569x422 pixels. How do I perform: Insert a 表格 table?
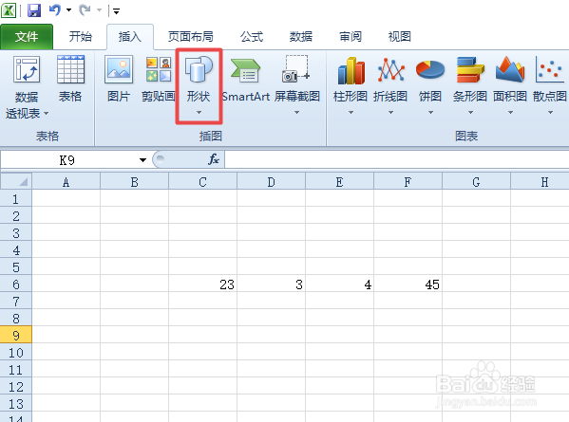pos(70,79)
